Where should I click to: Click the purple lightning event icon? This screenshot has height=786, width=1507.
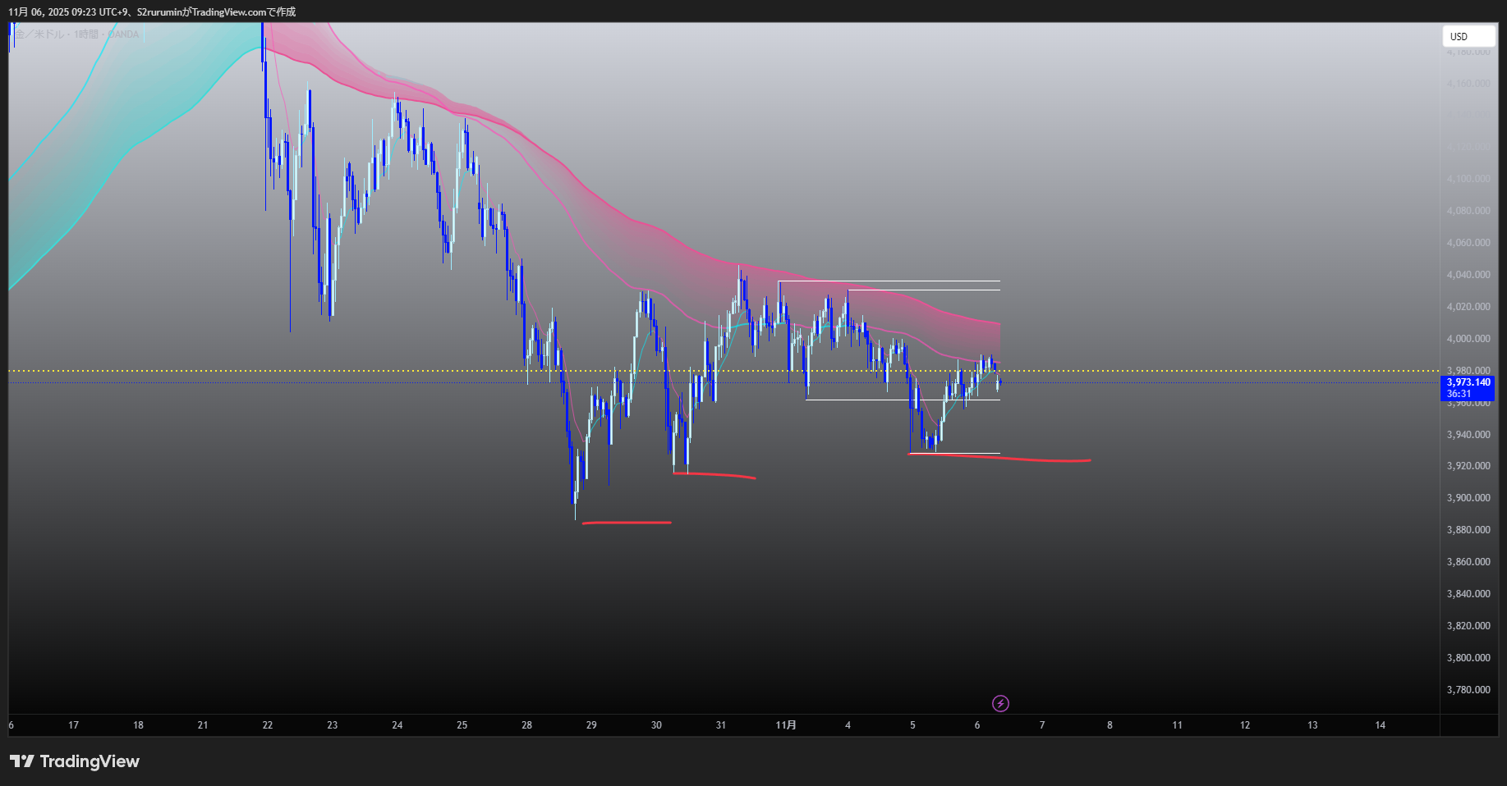(1000, 703)
